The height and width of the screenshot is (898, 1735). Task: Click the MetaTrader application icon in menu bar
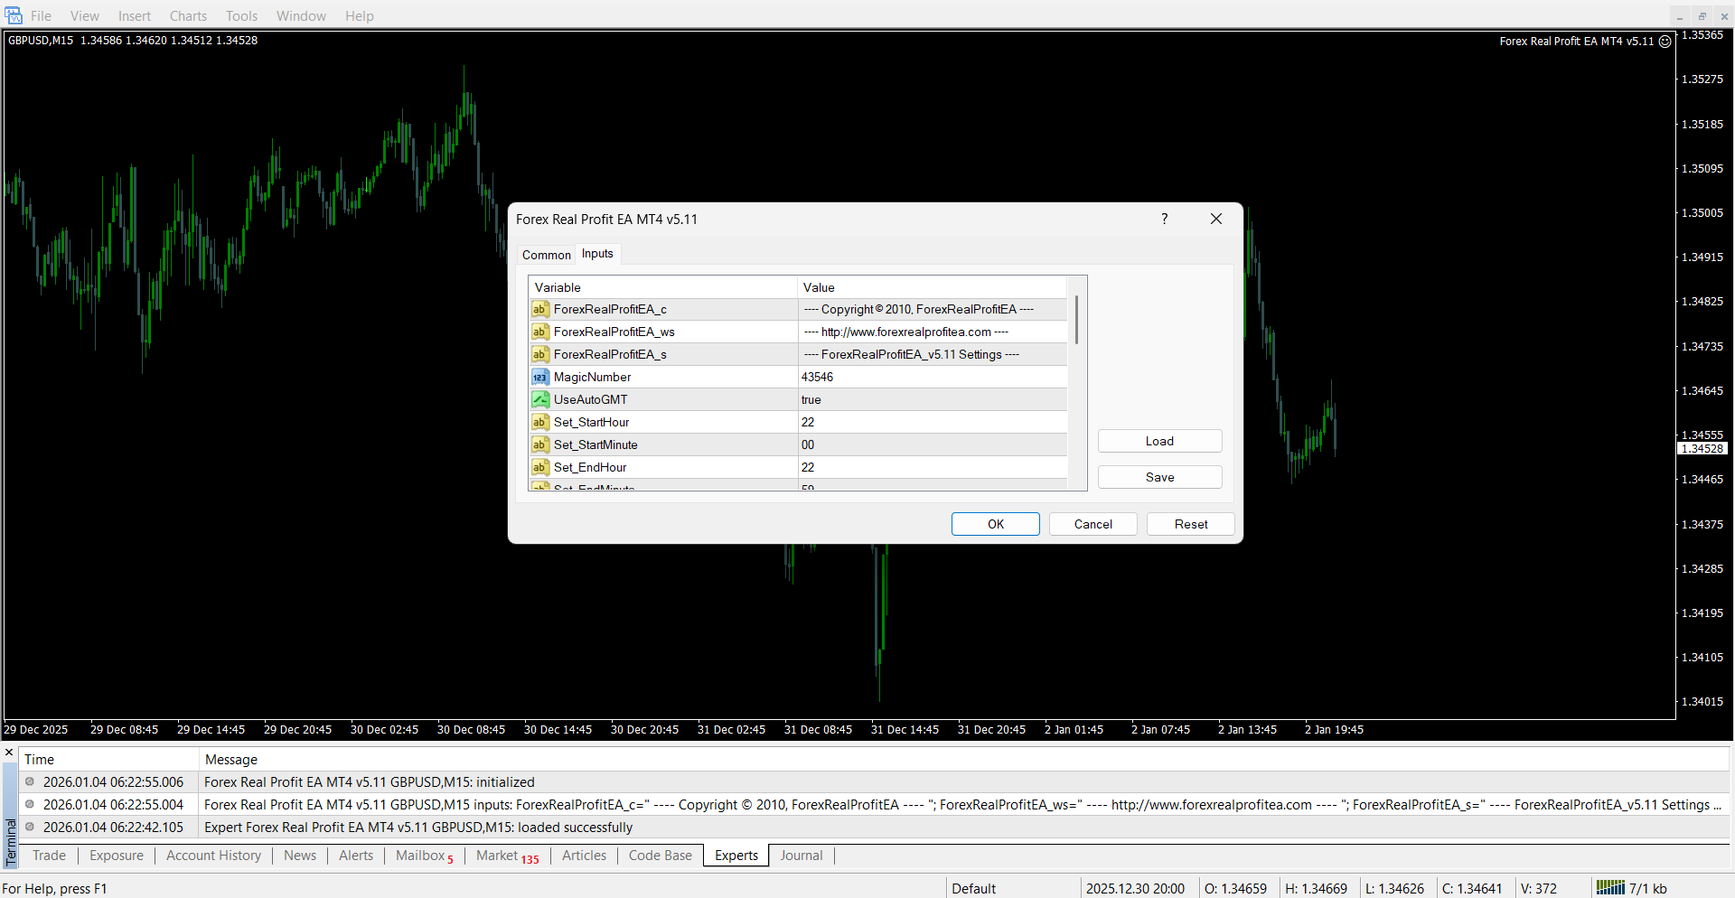click(x=14, y=15)
